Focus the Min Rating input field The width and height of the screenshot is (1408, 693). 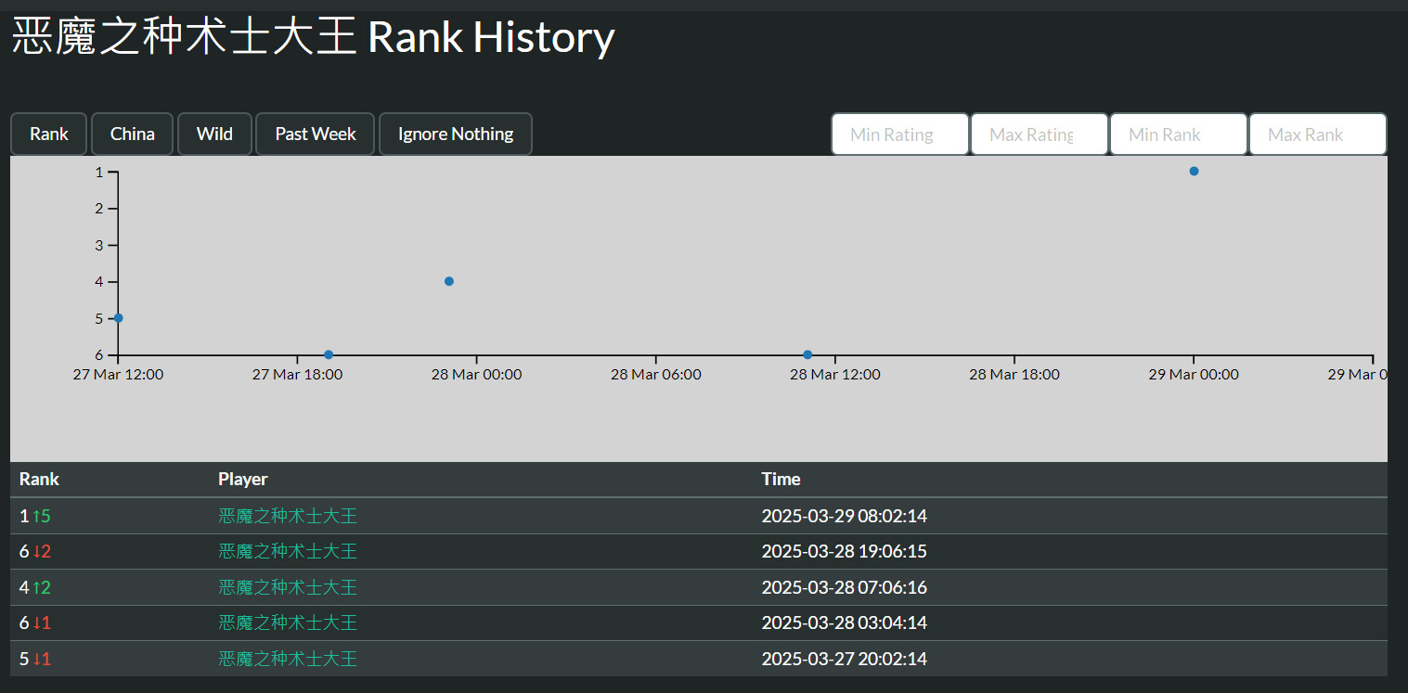(x=899, y=135)
